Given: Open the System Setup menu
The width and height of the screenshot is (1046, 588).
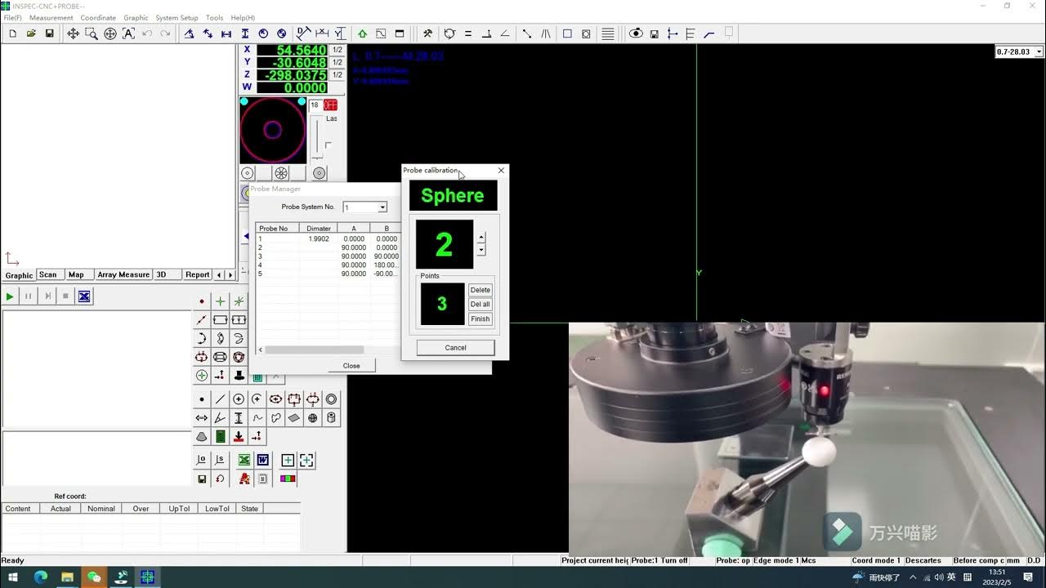Looking at the screenshot, I should pyautogui.click(x=177, y=17).
